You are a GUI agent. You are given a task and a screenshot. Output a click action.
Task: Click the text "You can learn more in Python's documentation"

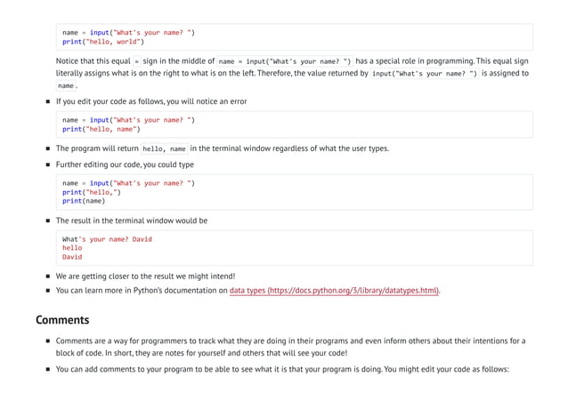[141, 290]
